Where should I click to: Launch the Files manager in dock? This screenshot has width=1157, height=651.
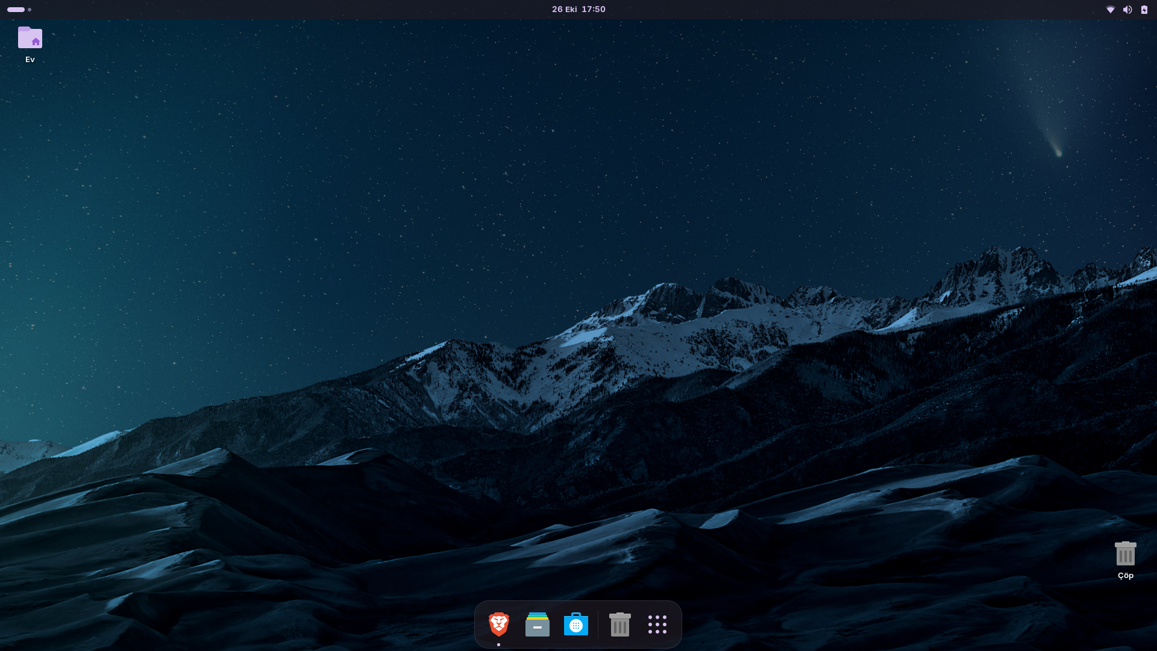tap(537, 624)
